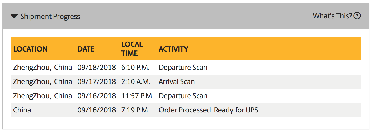The height and width of the screenshot is (133, 371).
Task: Click the DATE column header
Action: 86,49
